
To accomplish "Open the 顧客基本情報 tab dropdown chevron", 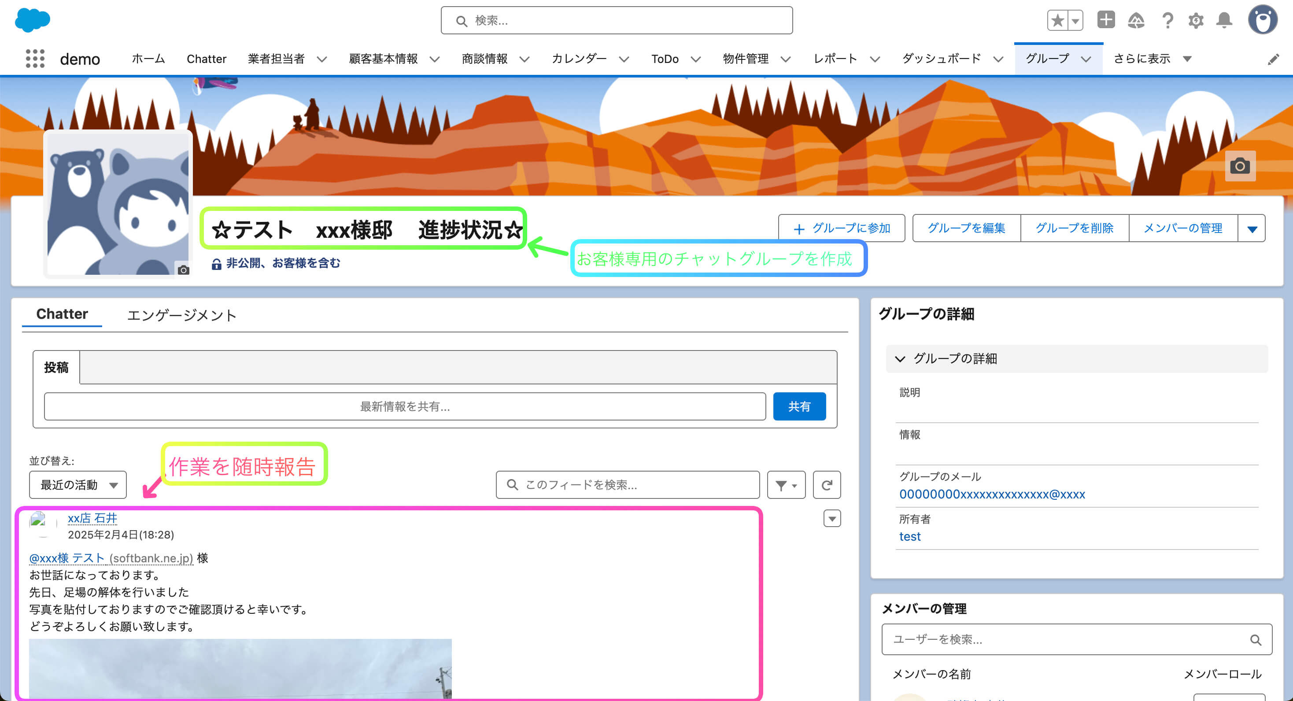I will [x=435, y=59].
